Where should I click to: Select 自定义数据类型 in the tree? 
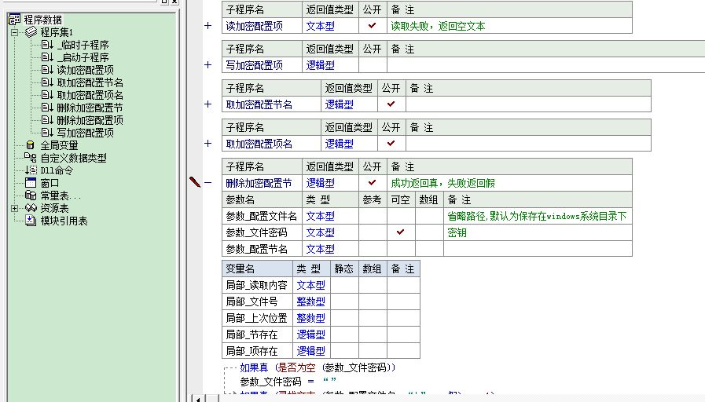[73, 158]
